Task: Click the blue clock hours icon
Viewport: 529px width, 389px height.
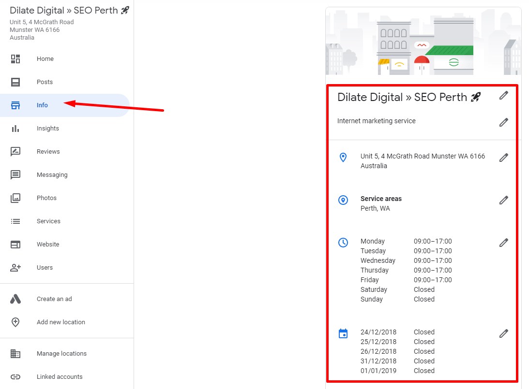Action: click(343, 243)
